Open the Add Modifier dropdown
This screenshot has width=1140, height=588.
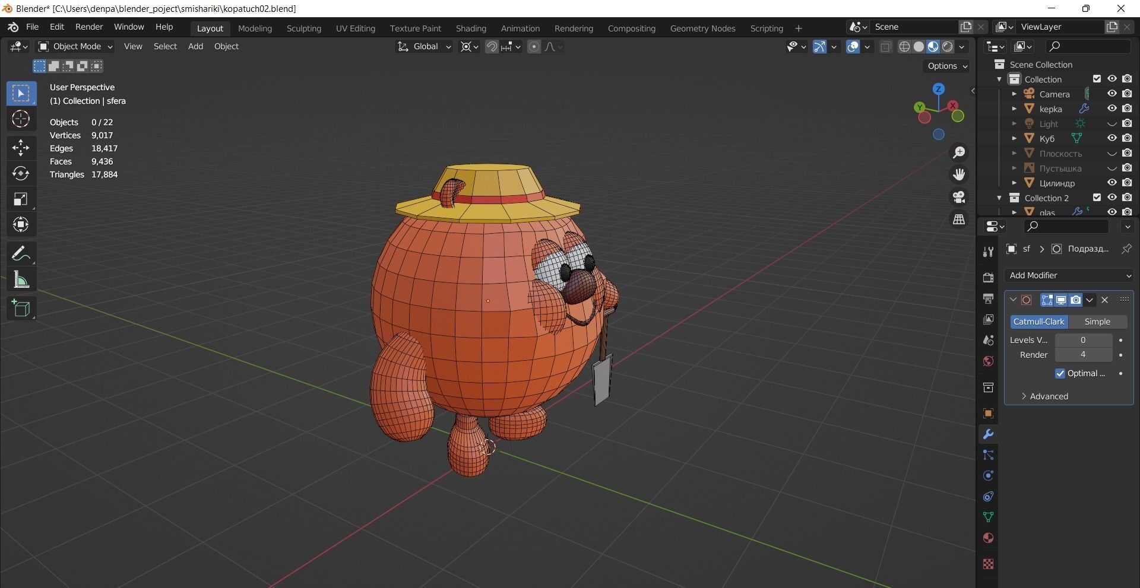pyautogui.click(x=1069, y=275)
